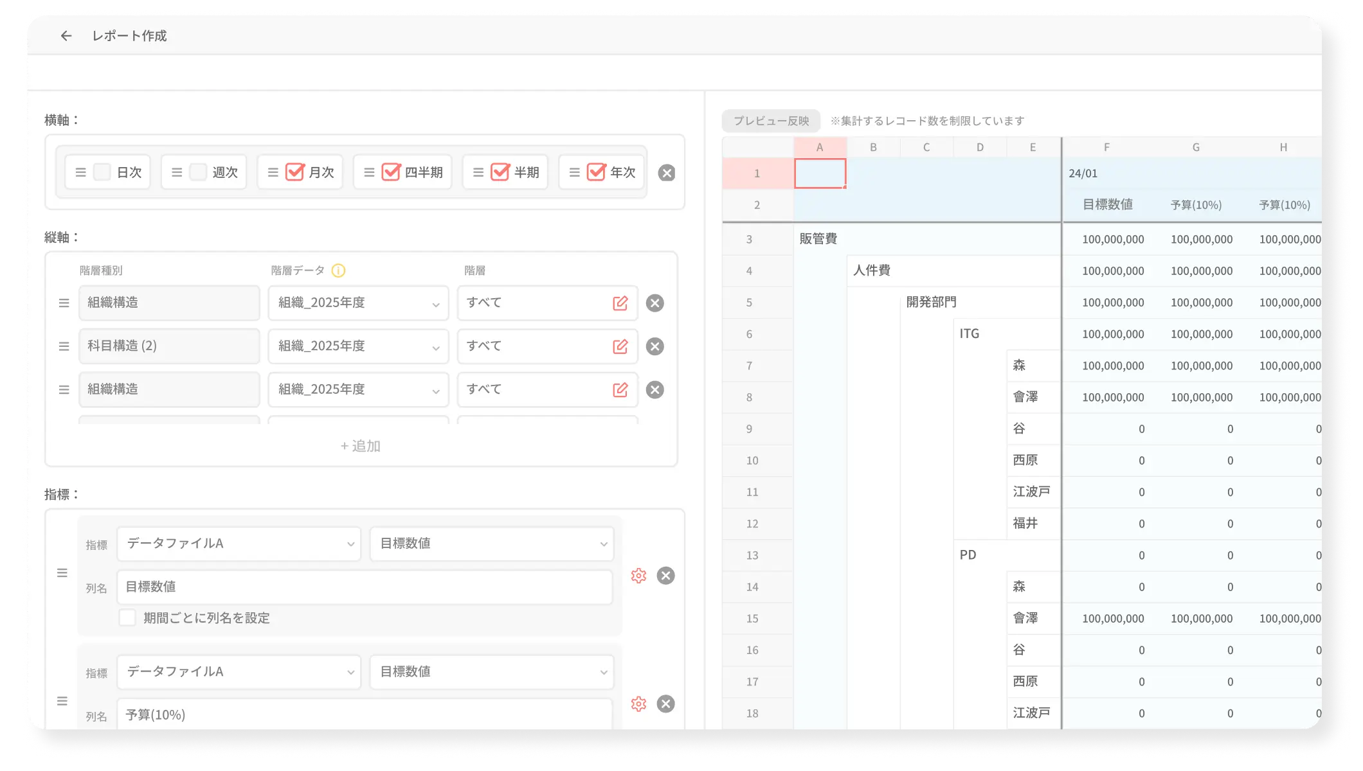This screenshot has height=771, width=1363.
Task: Check 期間ごとに列名を設定 option
Action: [x=127, y=617]
